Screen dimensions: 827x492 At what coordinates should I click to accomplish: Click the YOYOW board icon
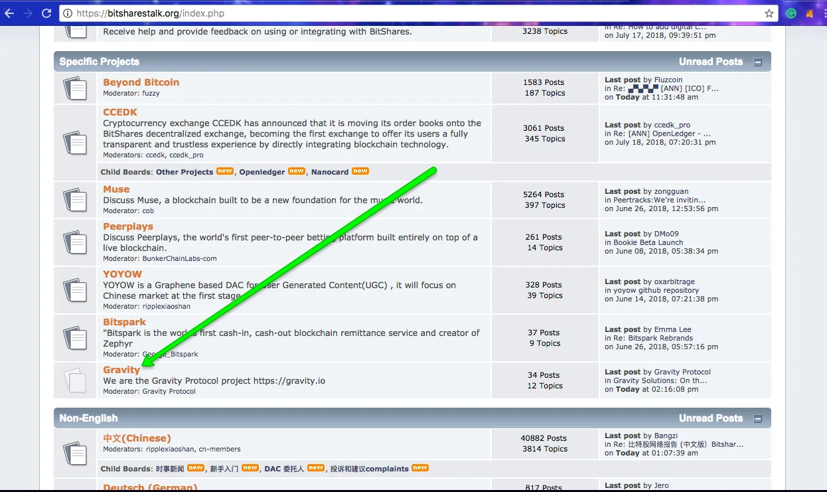tap(75, 289)
